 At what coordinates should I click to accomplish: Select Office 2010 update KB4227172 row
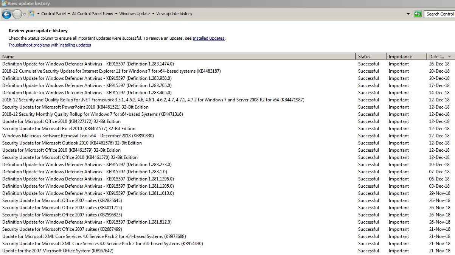click(227, 121)
